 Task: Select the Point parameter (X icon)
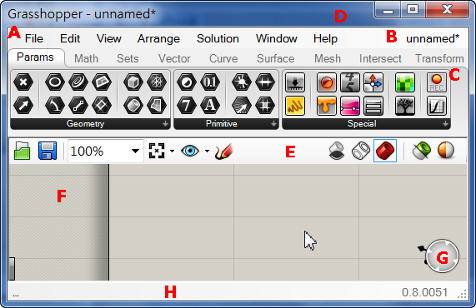(23, 82)
